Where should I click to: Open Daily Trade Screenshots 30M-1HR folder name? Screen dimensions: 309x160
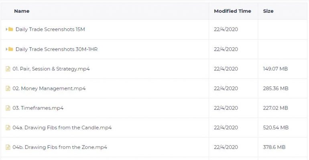pyautogui.click(x=57, y=49)
